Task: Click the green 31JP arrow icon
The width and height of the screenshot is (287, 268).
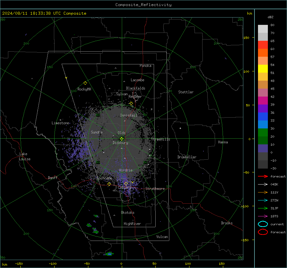Action: (x=263, y=208)
